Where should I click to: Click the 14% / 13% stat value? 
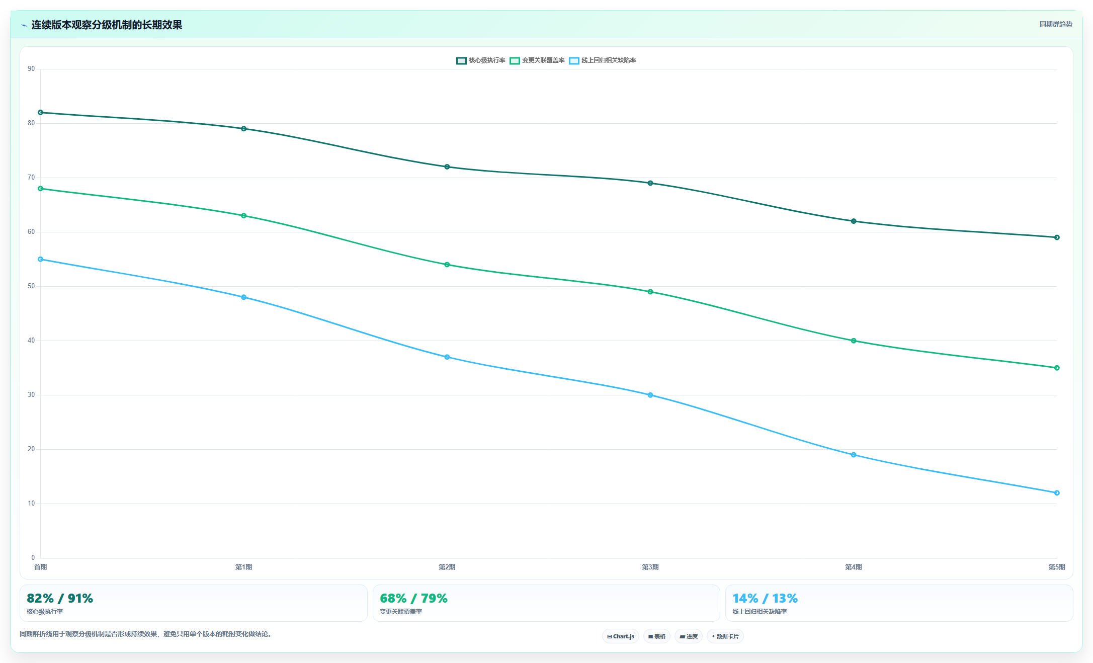click(765, 598)
